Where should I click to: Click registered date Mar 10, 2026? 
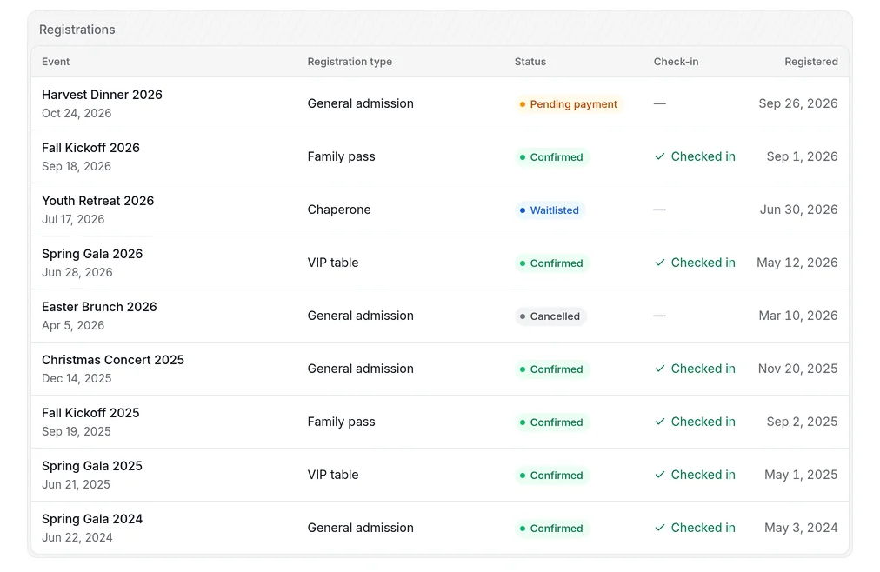pyautogui.click(x=798, y=316)
